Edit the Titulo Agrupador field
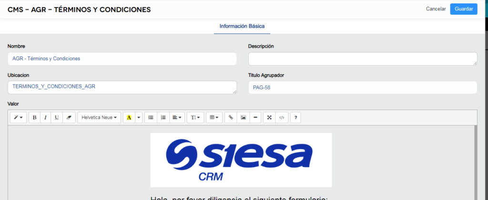The height and width of the screenshot is (200, 488). [x=363, y=87]
